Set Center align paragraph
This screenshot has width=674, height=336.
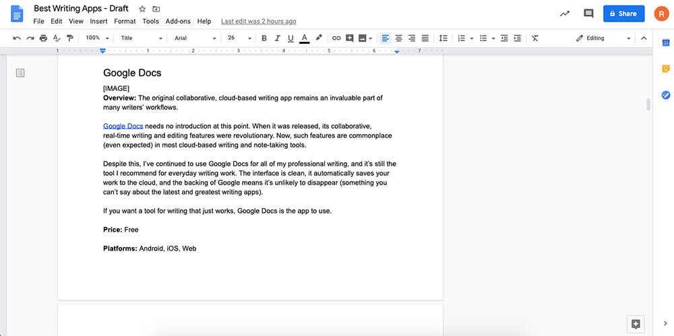point(399,38)
